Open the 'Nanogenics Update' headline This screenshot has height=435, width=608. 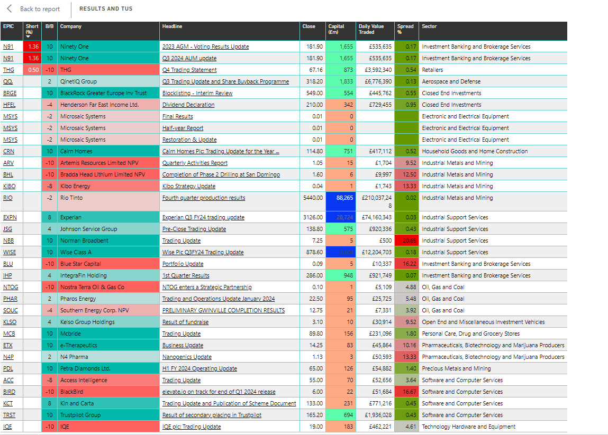click(186, 357)
